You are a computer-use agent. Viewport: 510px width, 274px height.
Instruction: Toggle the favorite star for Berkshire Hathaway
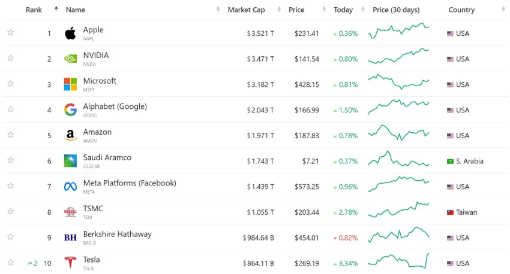[x=10, y=238]
